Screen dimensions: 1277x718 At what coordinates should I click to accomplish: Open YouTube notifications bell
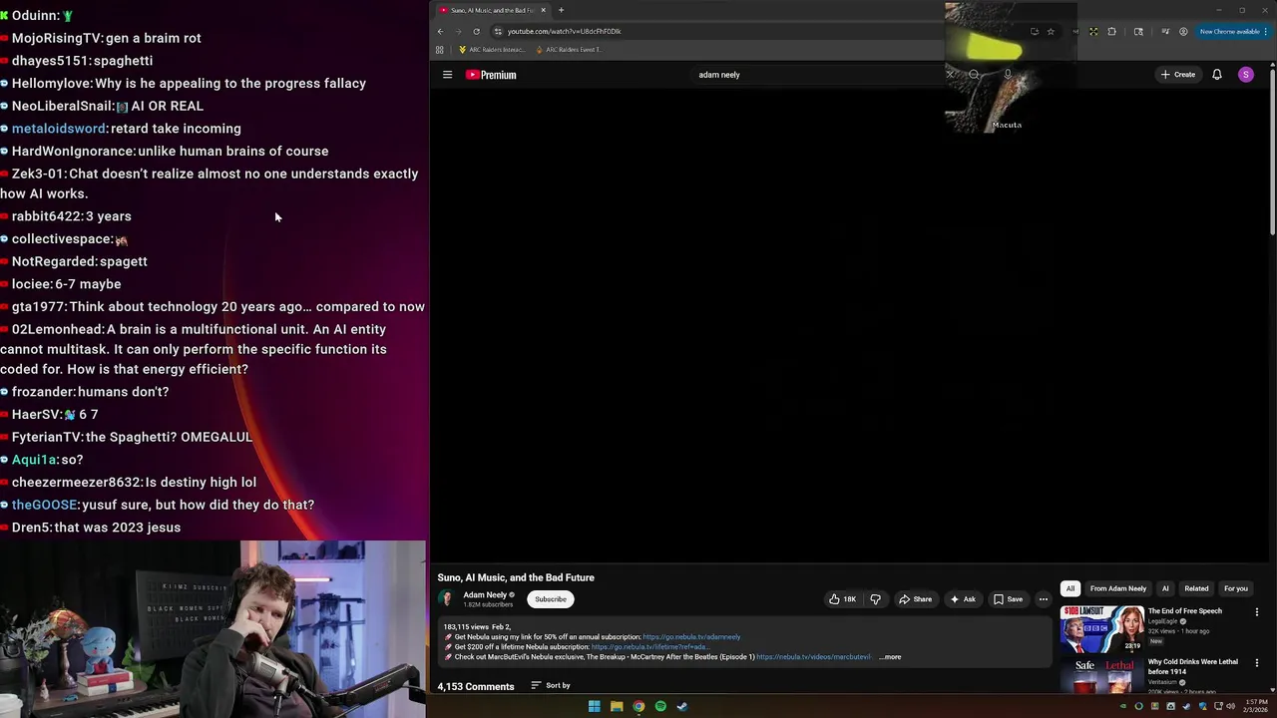point(1216,75)
